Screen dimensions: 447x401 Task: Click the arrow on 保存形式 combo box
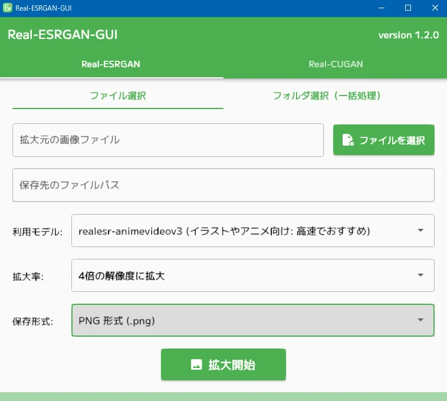tap(420, 320)
